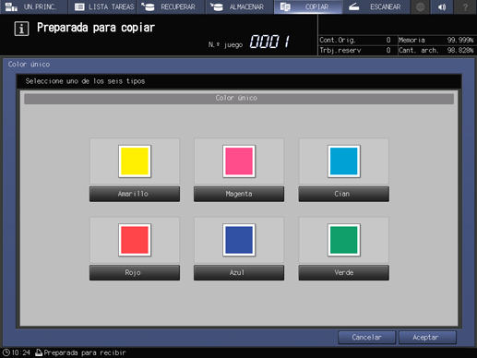
Task: Select the magenta color swatch
Action: click(x=239, y=161)
